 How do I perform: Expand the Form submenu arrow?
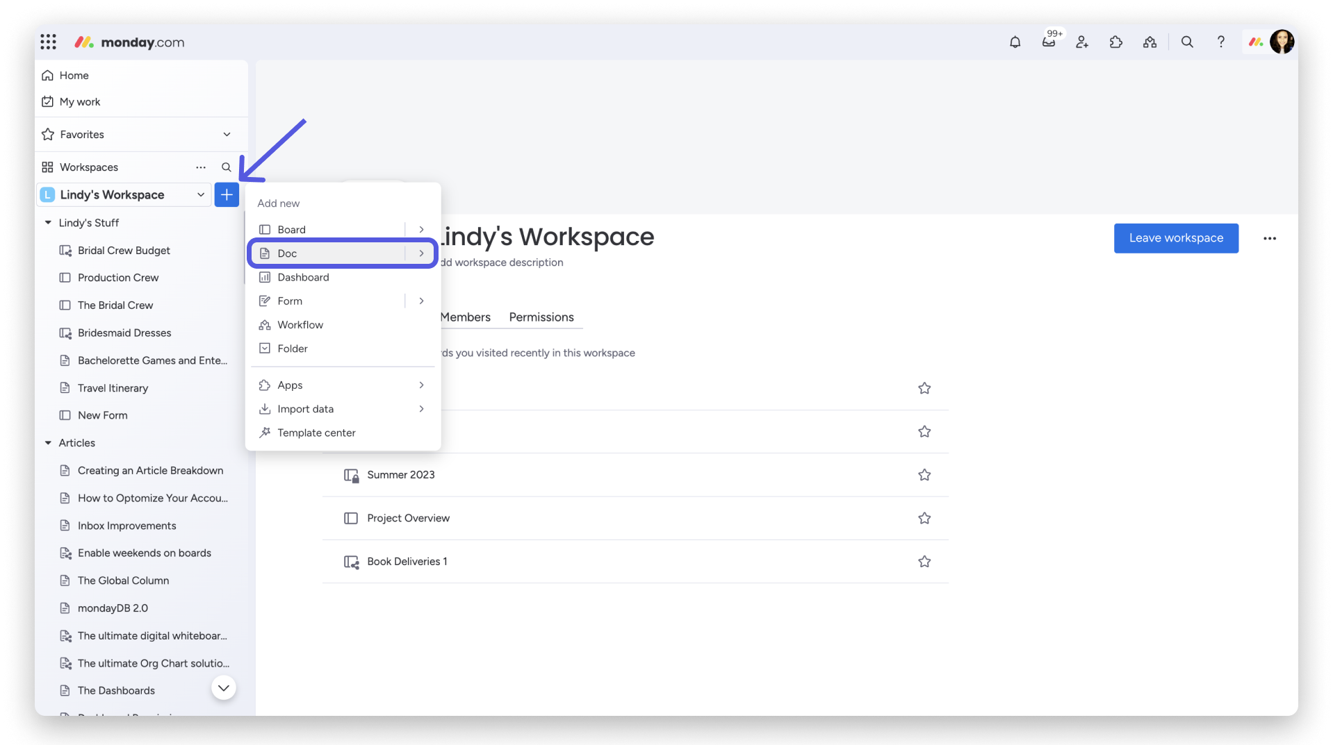[421, 301]
